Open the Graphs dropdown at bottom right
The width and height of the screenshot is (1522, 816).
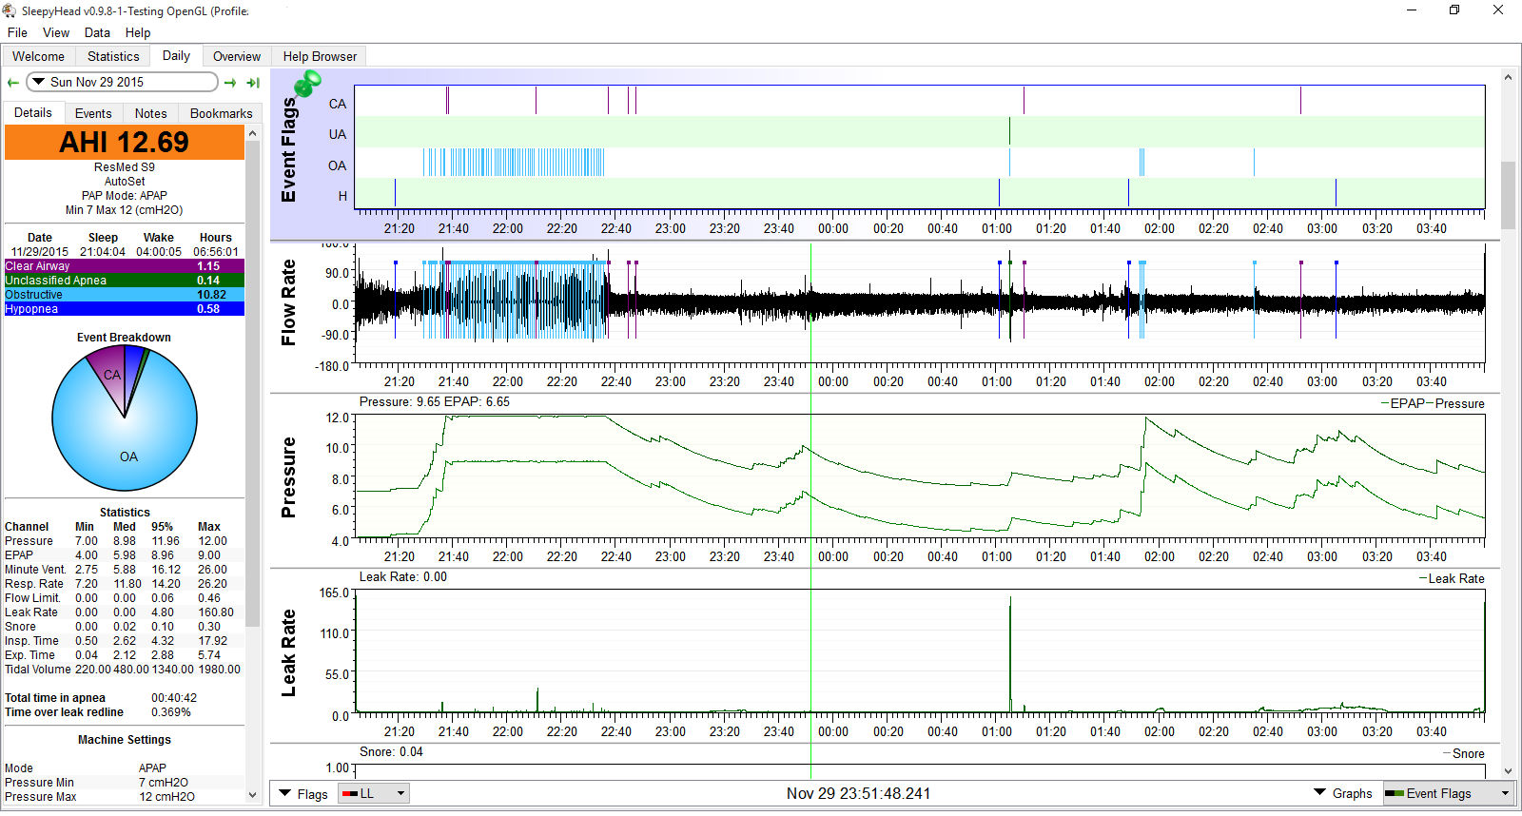click(x=1342, y=793)
